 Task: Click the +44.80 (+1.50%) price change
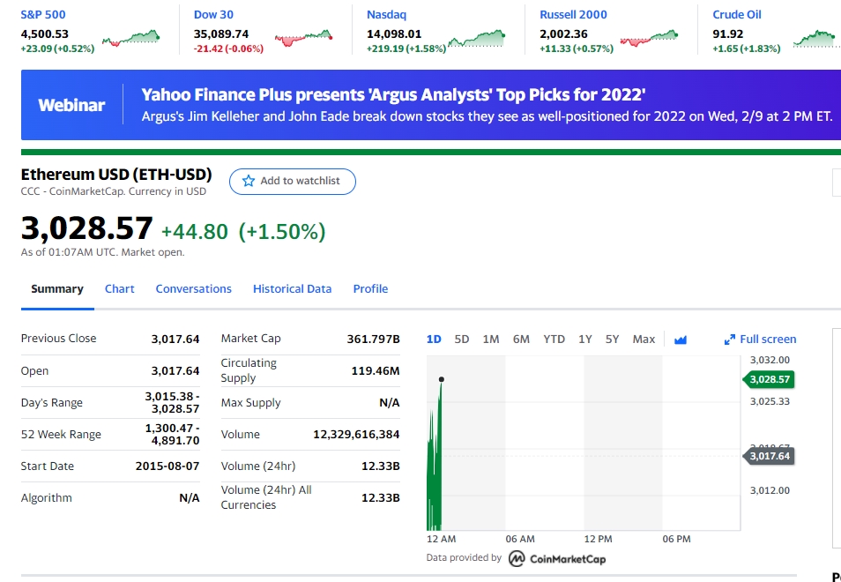point(243,232)
